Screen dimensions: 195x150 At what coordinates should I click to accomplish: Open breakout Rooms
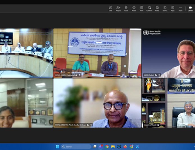pyautogui.click(x=165, y=9)
